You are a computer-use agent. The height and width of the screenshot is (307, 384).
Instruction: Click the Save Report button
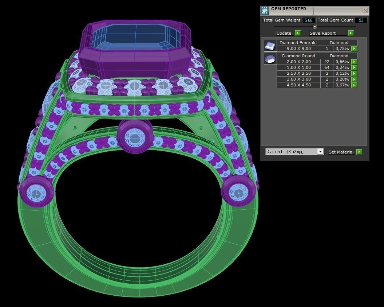331,33
